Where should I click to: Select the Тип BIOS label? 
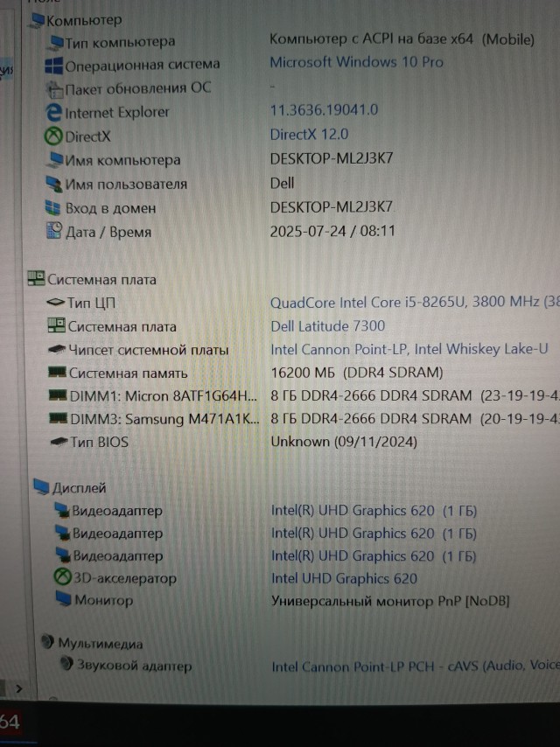coord(100,443)
